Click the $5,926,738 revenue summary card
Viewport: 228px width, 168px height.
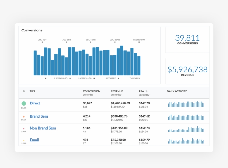point(187,71)
